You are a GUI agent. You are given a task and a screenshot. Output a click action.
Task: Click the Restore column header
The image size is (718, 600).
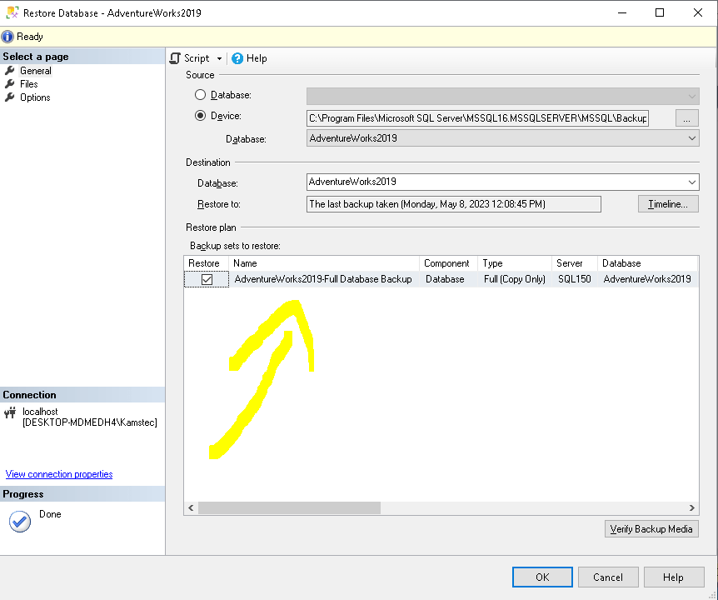click(206, 263)
